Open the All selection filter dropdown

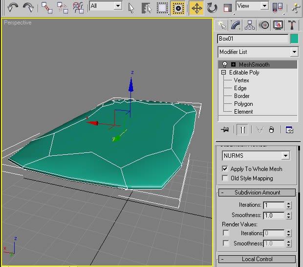(x=106, y=6)
